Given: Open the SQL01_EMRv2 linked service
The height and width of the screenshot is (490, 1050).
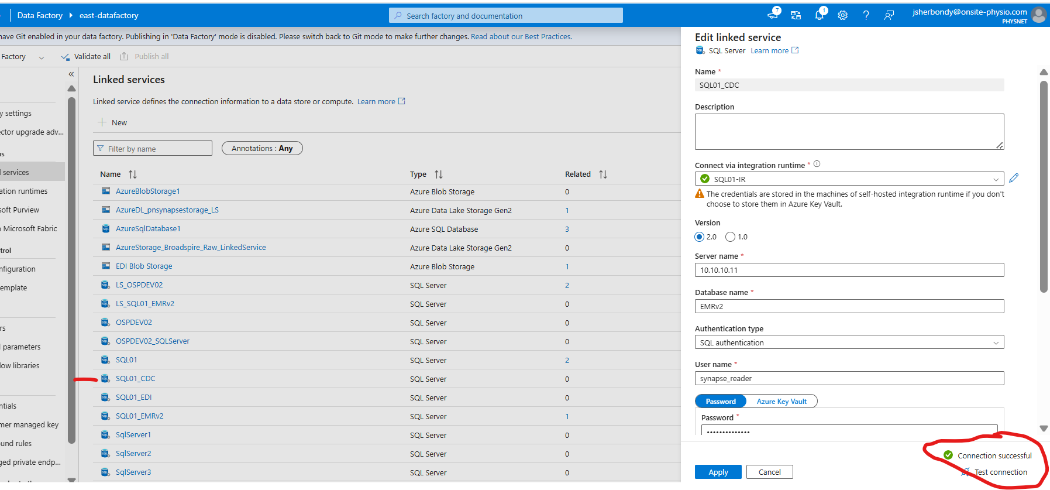Looking at the screenshot, I should [x=139, y=416].
